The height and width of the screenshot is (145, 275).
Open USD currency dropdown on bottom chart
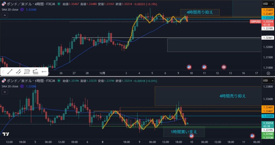coord(267,80)
